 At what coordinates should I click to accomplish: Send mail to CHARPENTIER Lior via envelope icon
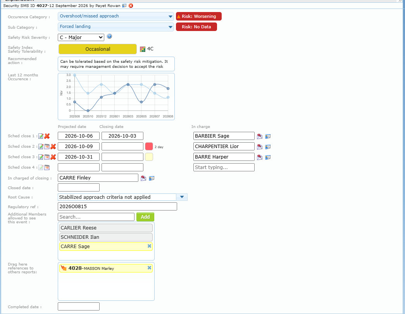pyautogui.click(x=260, y=147)
